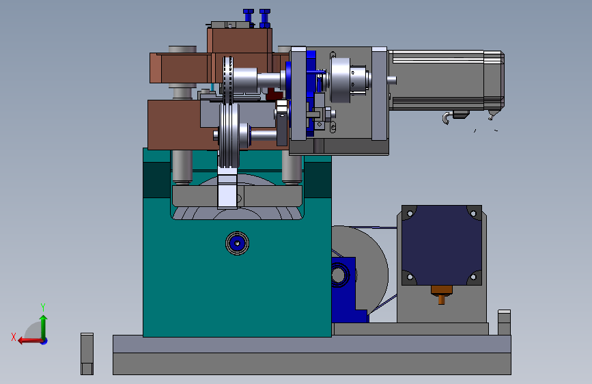Select the orange shaft under the navy motor
The height and width of the screenshot is (384, 592).
pyautogui.click(x=441, y=294)
